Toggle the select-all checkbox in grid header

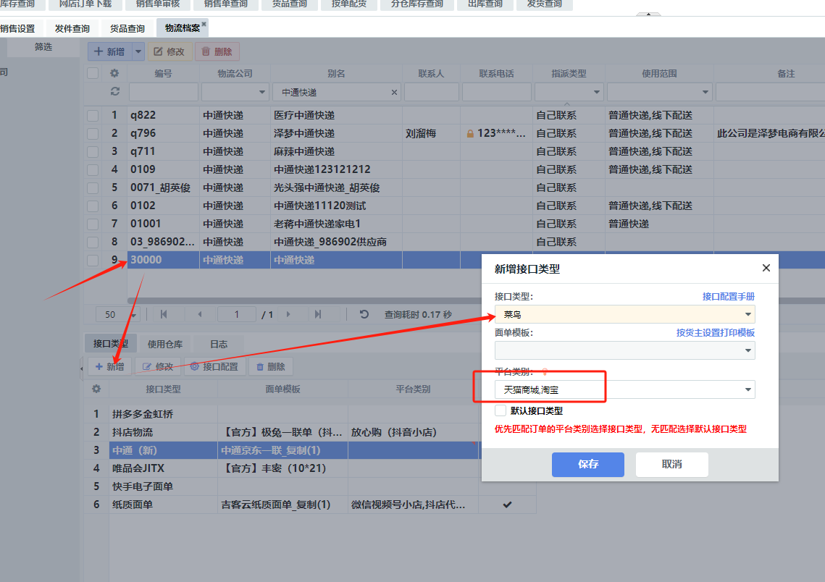click(93, 73)
